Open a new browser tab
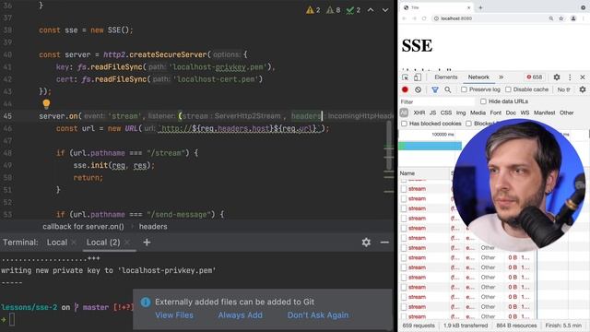The width and height of the screenshot is (590, 332). (x=480, y=7)
